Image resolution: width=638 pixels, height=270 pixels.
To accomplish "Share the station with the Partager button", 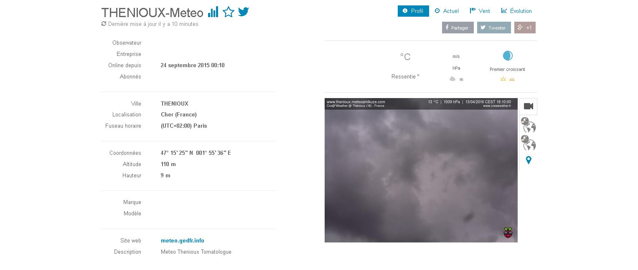I will point(458,28).
